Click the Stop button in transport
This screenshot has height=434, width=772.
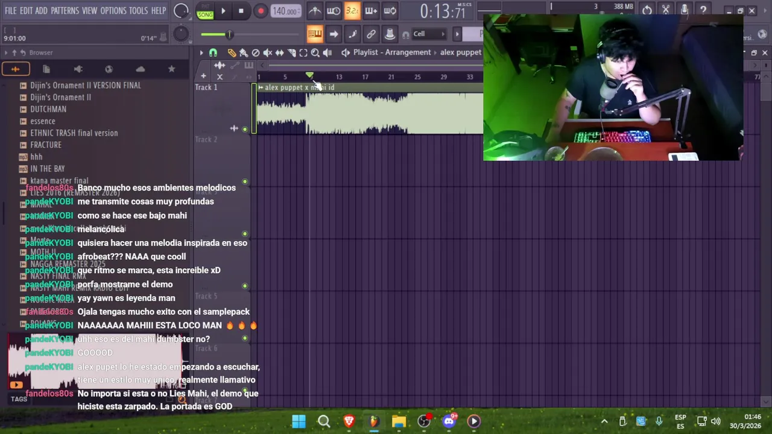tap(241, 11)
